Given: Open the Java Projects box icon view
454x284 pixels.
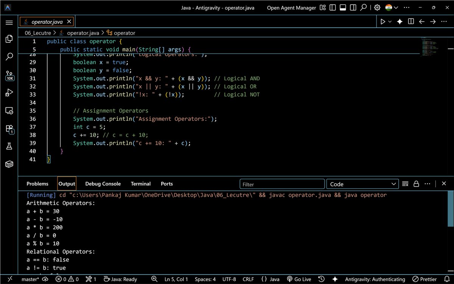Looking at the screenshot, I should pos(9,164).
